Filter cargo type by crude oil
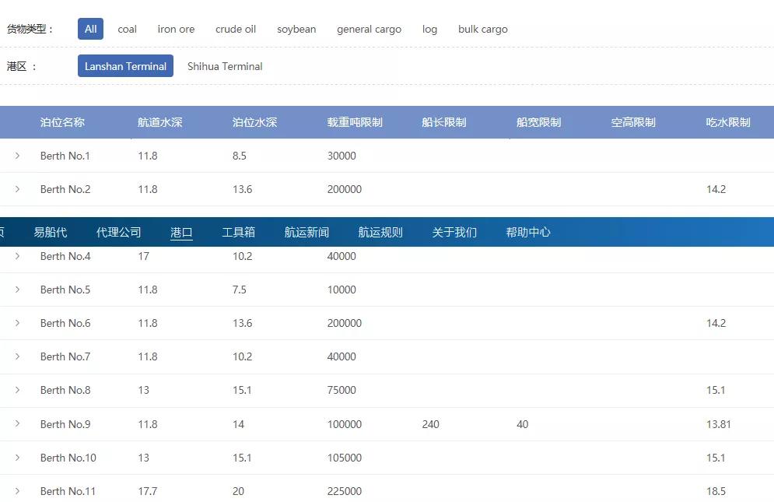 236,29
